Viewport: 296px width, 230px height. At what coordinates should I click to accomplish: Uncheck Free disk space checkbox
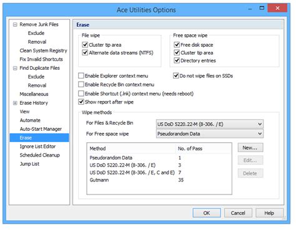pos(177,45)
